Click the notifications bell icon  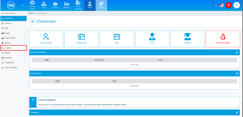point(216,5)
